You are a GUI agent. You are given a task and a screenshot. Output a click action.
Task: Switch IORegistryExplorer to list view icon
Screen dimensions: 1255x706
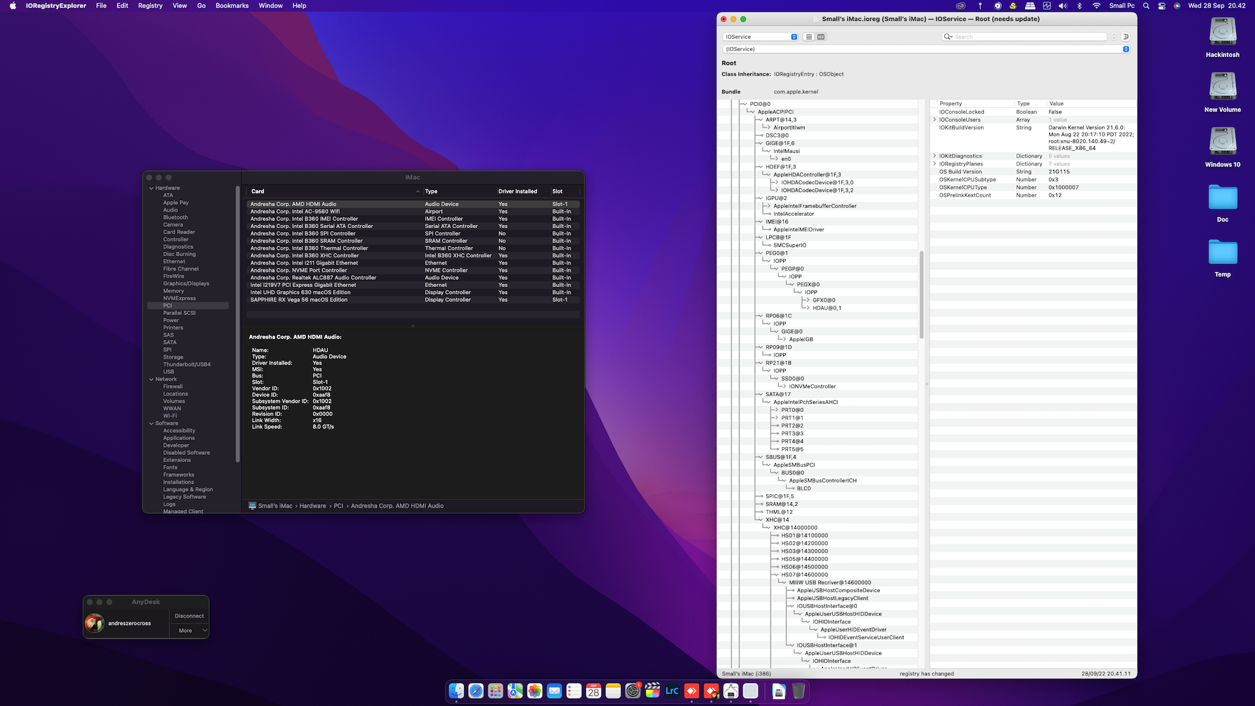pyautogui.click(x=809, y=37)
